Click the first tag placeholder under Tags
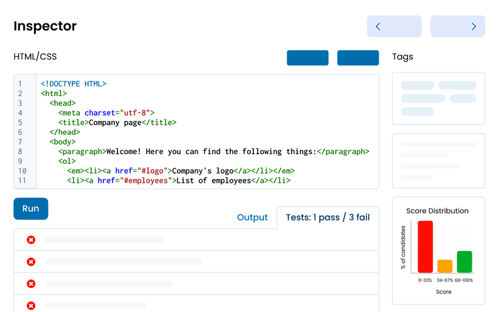The image size is (498, 312). (x=417, y=85)
